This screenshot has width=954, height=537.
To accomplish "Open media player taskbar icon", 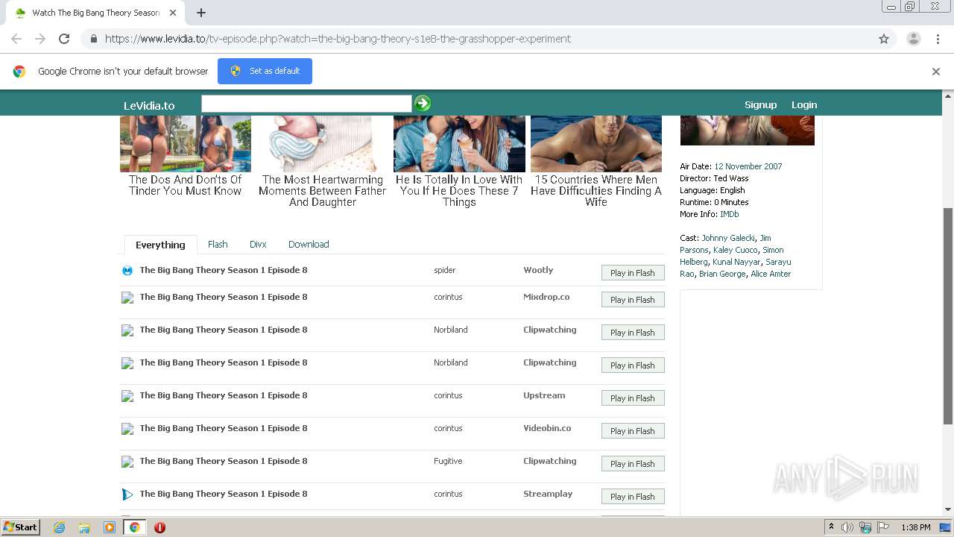I will tap(110, 527).
